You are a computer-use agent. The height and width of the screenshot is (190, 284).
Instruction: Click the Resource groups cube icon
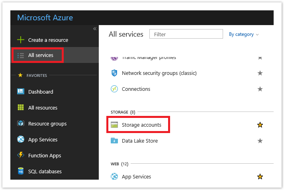pyautogui.click(x=21, y=123)
